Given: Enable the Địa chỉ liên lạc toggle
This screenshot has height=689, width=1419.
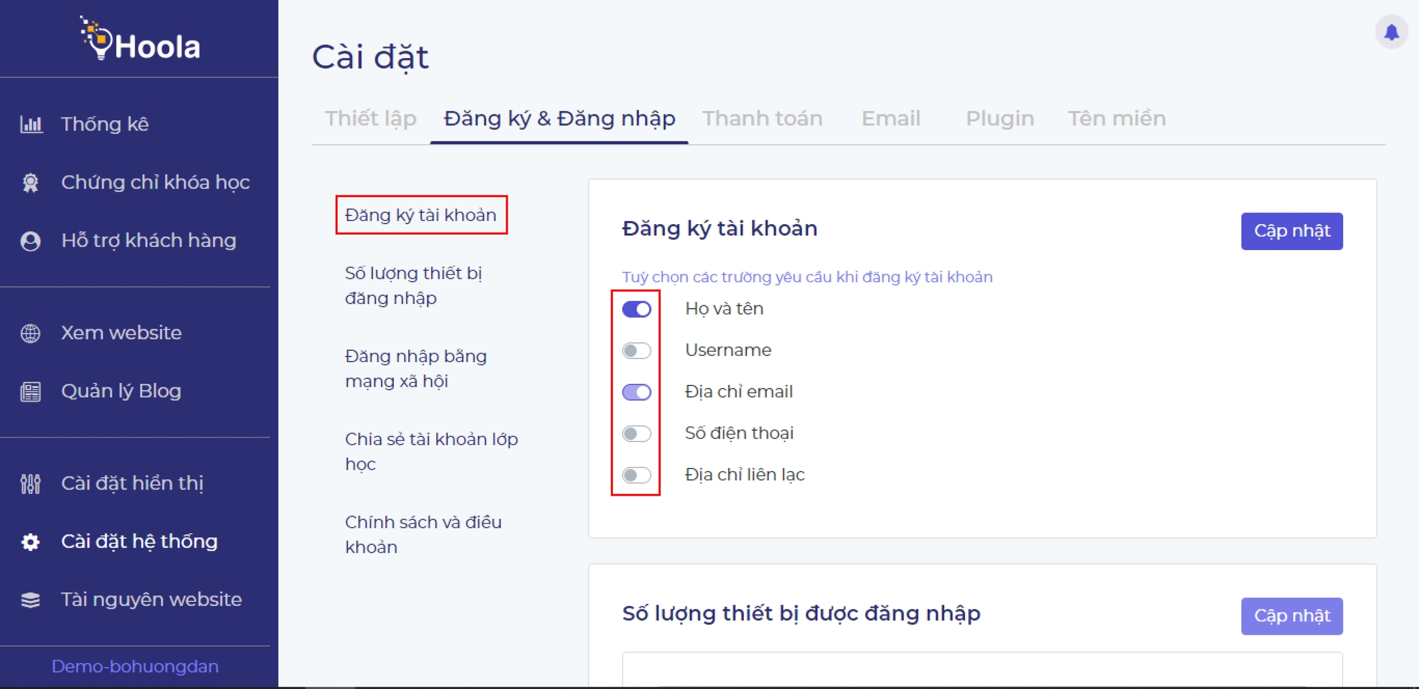Looking at the screenshot, I should click(x=636, y=475).
